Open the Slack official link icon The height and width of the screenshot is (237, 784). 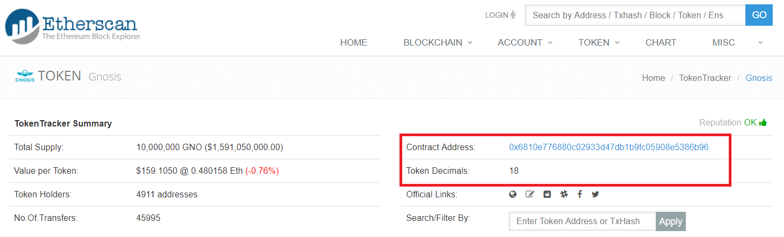pyautogui.click(x=564, y=194)
